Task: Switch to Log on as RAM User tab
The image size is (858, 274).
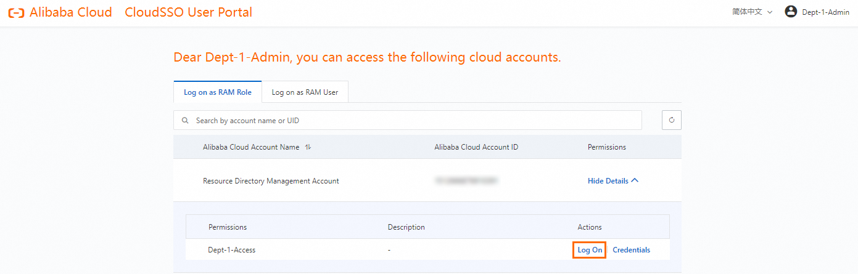Action: click(x=305, y=92)
